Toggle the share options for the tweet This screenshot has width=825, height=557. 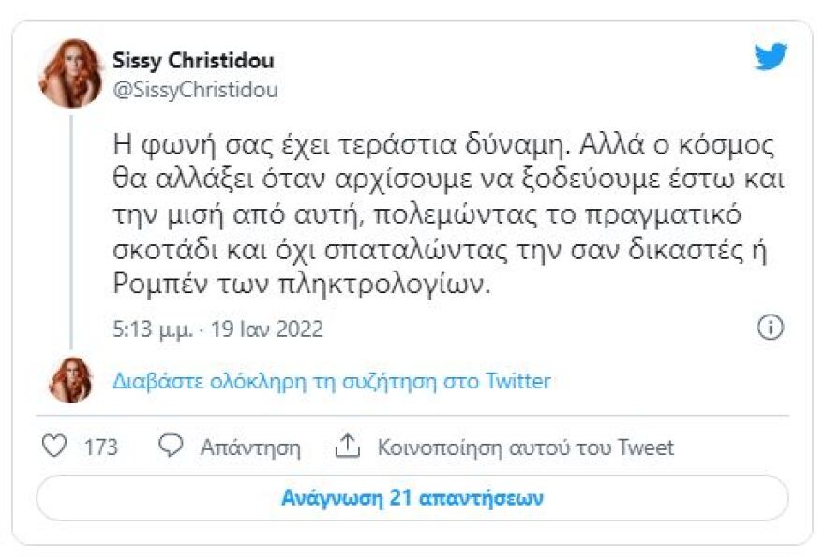(x=347, y=447)
